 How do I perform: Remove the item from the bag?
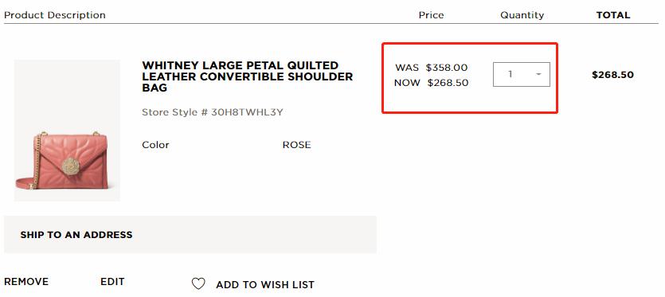pos(26,282)
